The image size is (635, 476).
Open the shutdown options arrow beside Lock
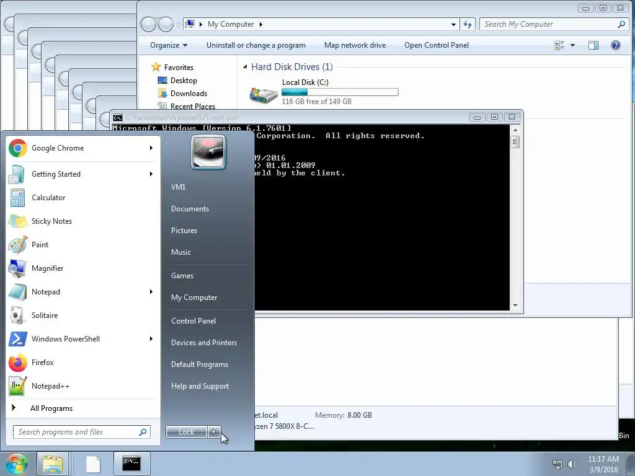click(x=214, y=432)
